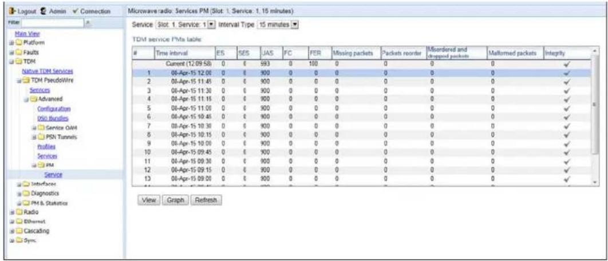
Task: Open the Interval Type dropdown
Action: (x=294, y=25)
